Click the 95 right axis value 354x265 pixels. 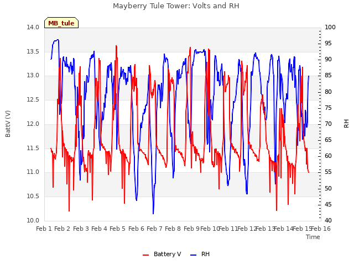click(x=328, y=43)
